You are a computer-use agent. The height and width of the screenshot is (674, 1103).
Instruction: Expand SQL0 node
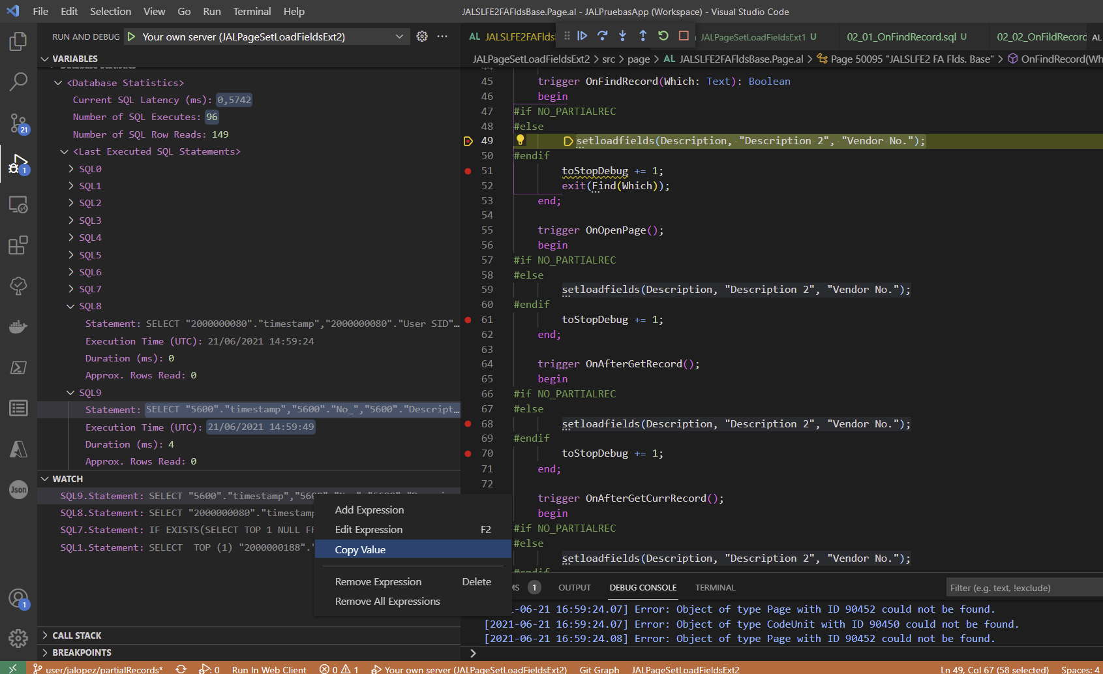pyautogui.click(x=71, y=169)
